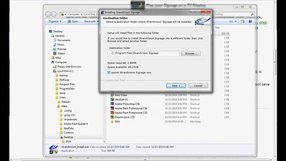Click the 2014 folder icon in file list
Viewport: 286px width, 161px height.
click(x=112, y=121)
